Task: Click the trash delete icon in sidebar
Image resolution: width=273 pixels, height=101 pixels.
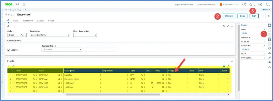Action: [269, 39]
